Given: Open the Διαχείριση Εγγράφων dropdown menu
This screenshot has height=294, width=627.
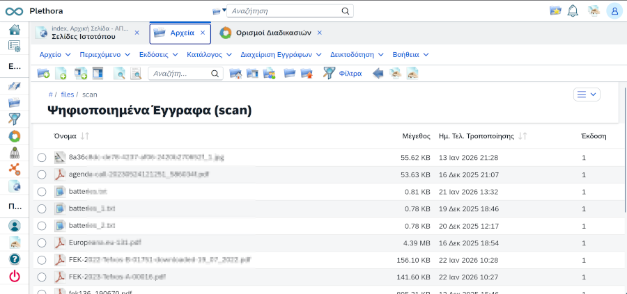Looking at the screenshot, I should pos(281,54).
